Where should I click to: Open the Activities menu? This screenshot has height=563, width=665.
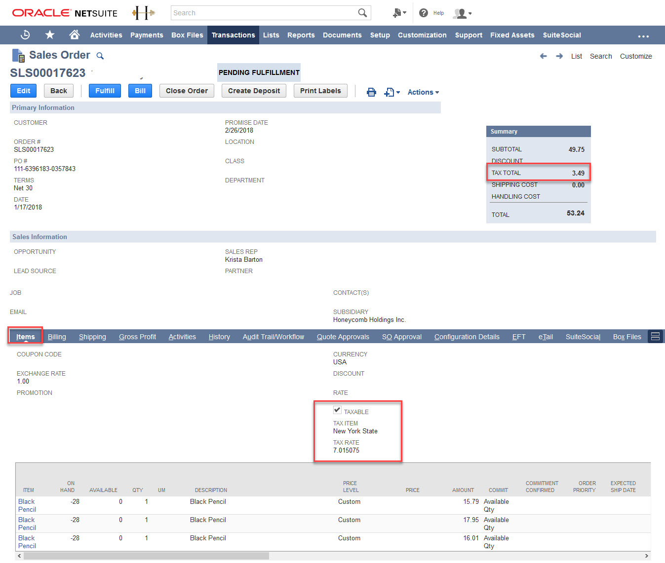pos(106,35)
